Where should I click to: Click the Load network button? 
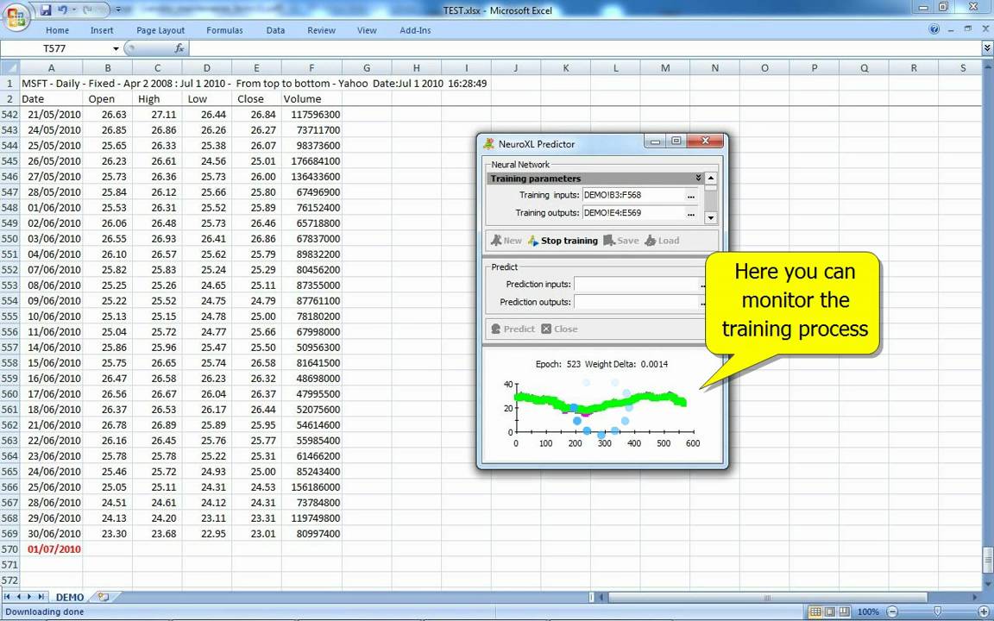coord(662,241)
